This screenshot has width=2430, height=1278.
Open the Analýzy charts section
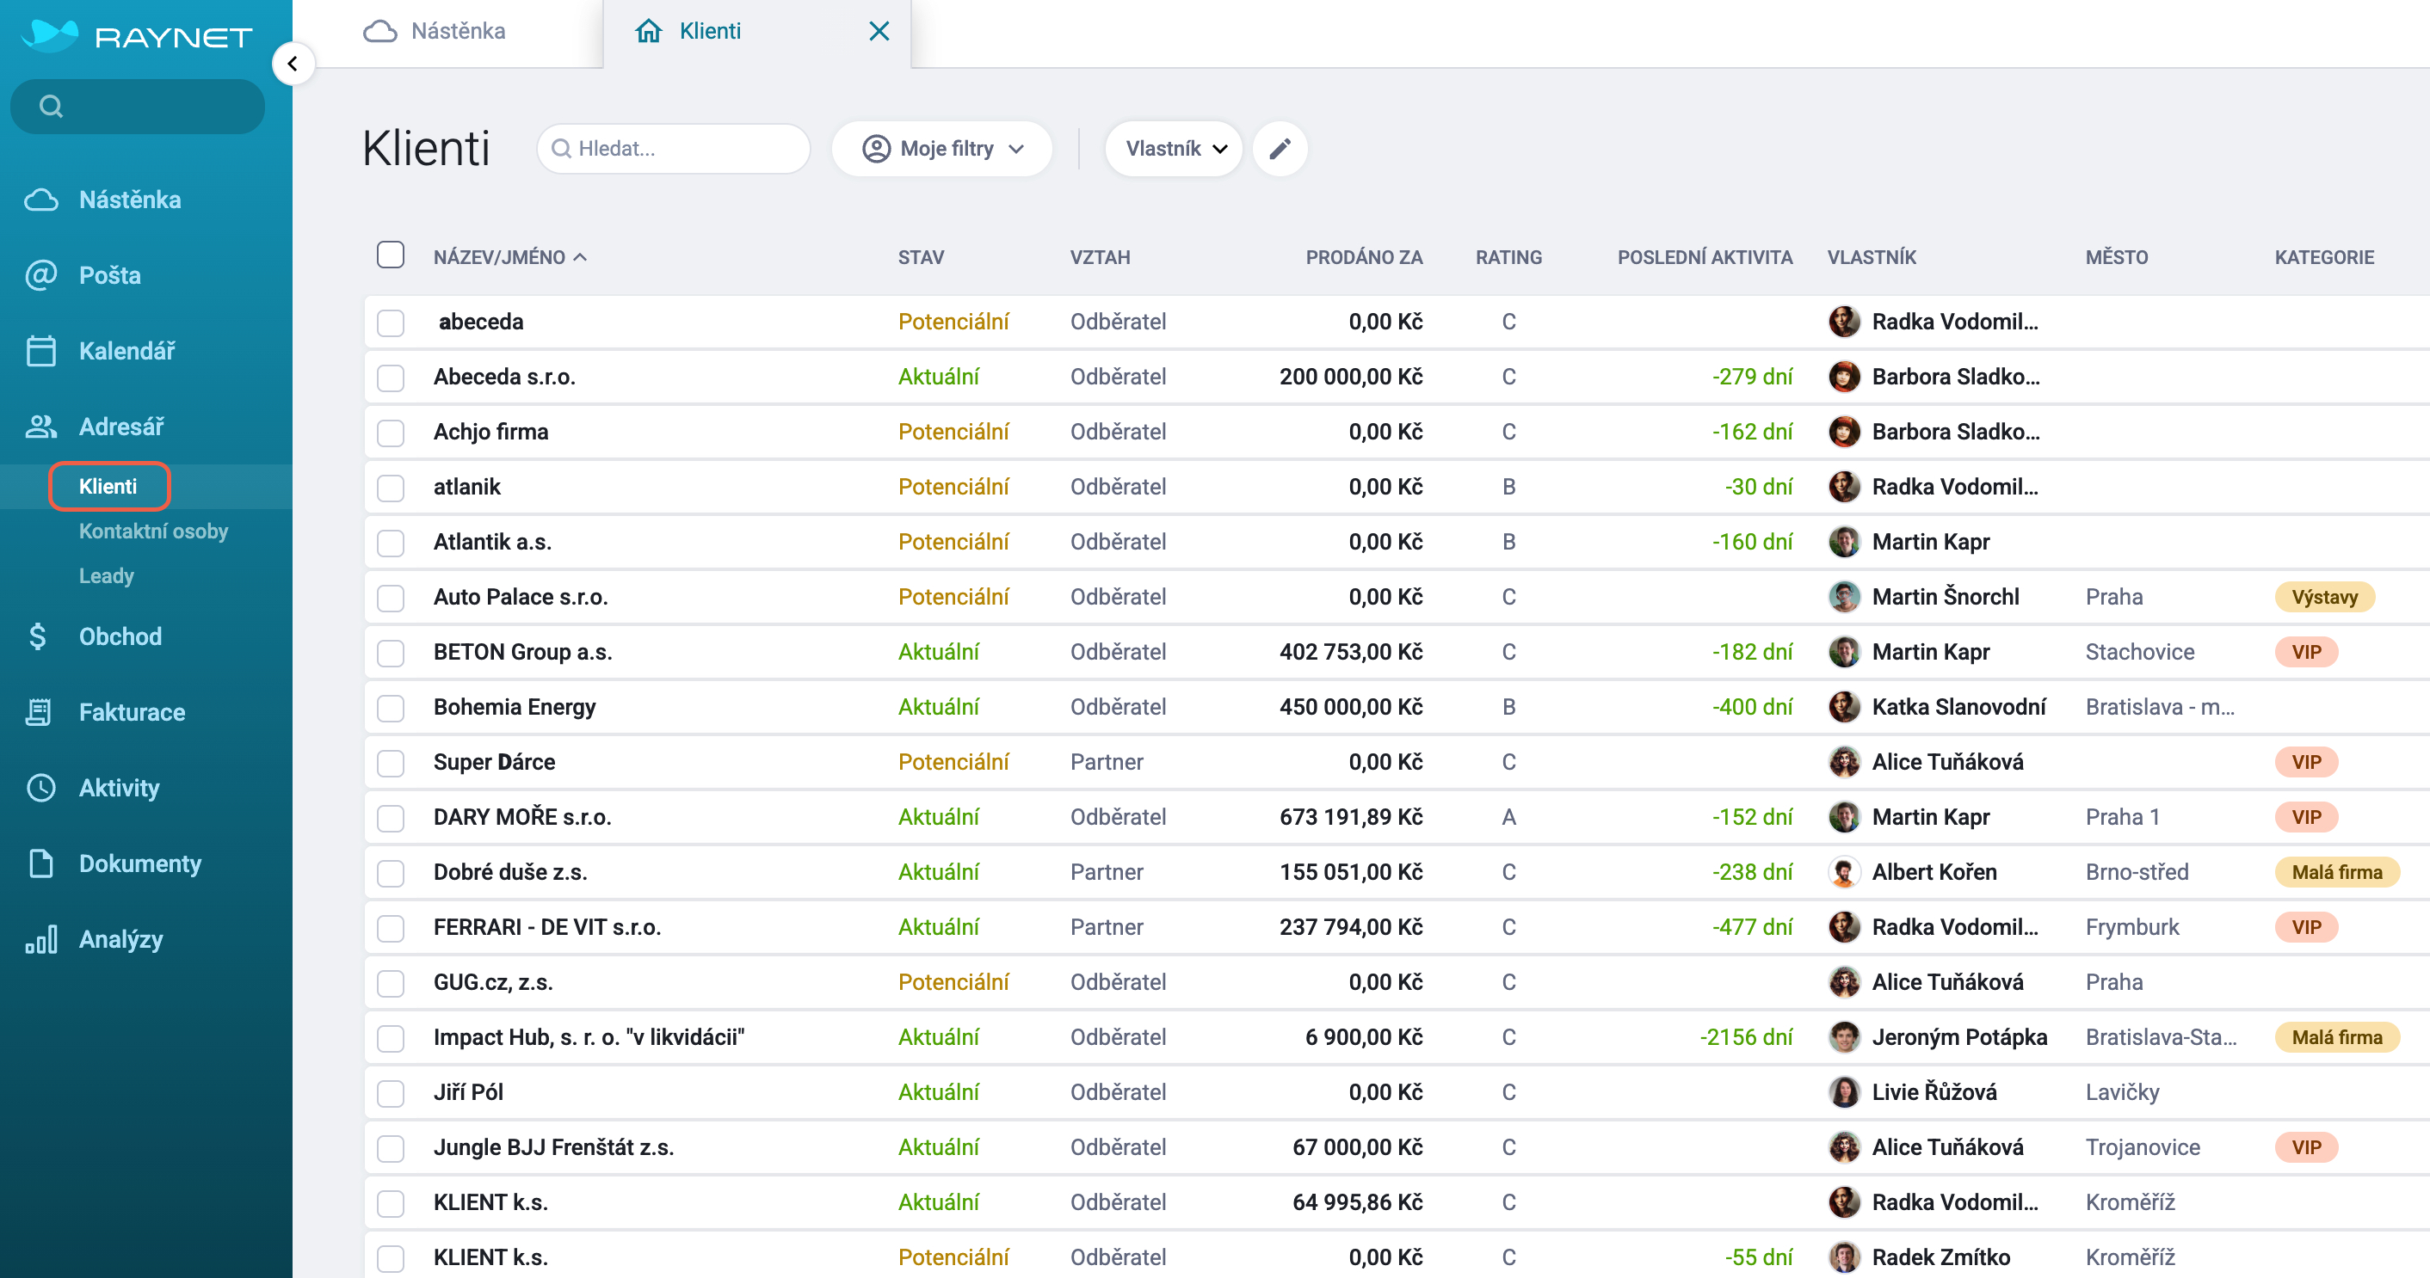[x=120, y=938]
